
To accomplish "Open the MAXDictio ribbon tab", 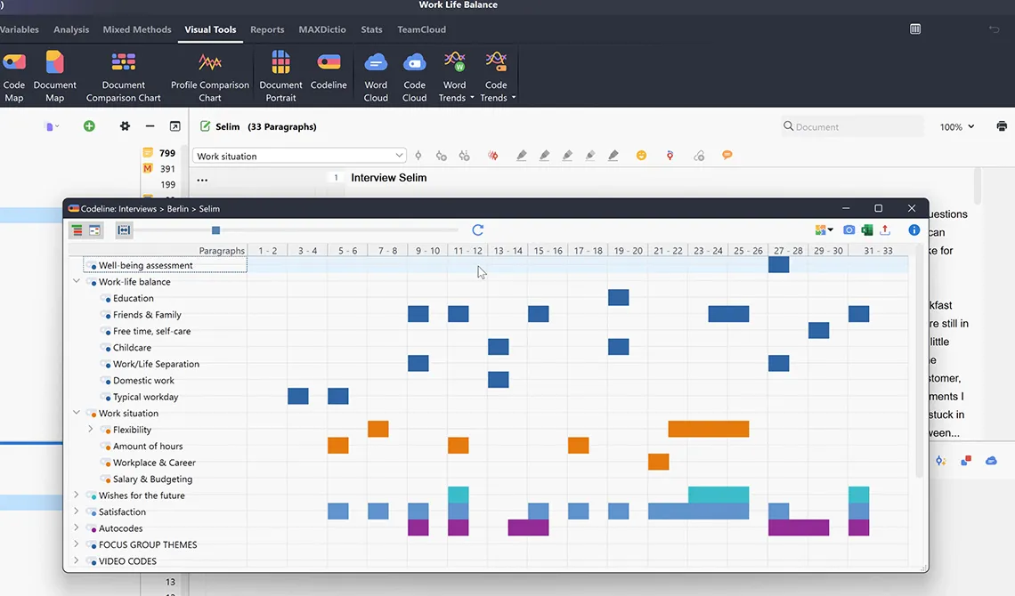I will click(x=322, y=29).
